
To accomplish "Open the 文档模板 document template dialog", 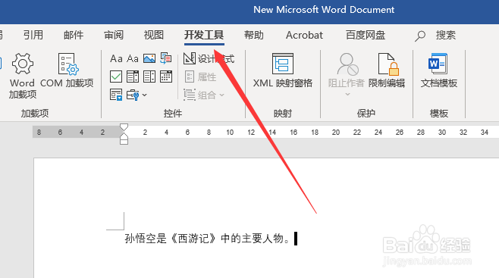I will click(439, 70).
